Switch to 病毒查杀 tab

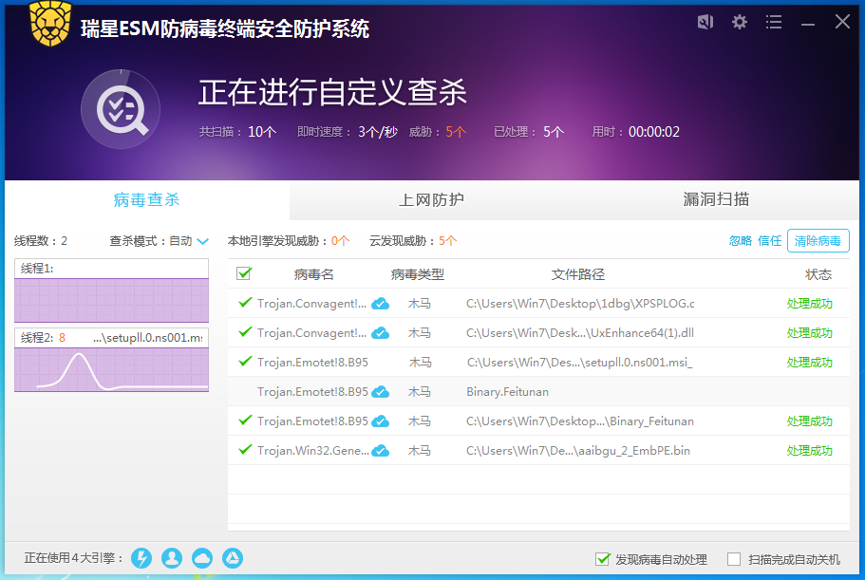[147, 199]
